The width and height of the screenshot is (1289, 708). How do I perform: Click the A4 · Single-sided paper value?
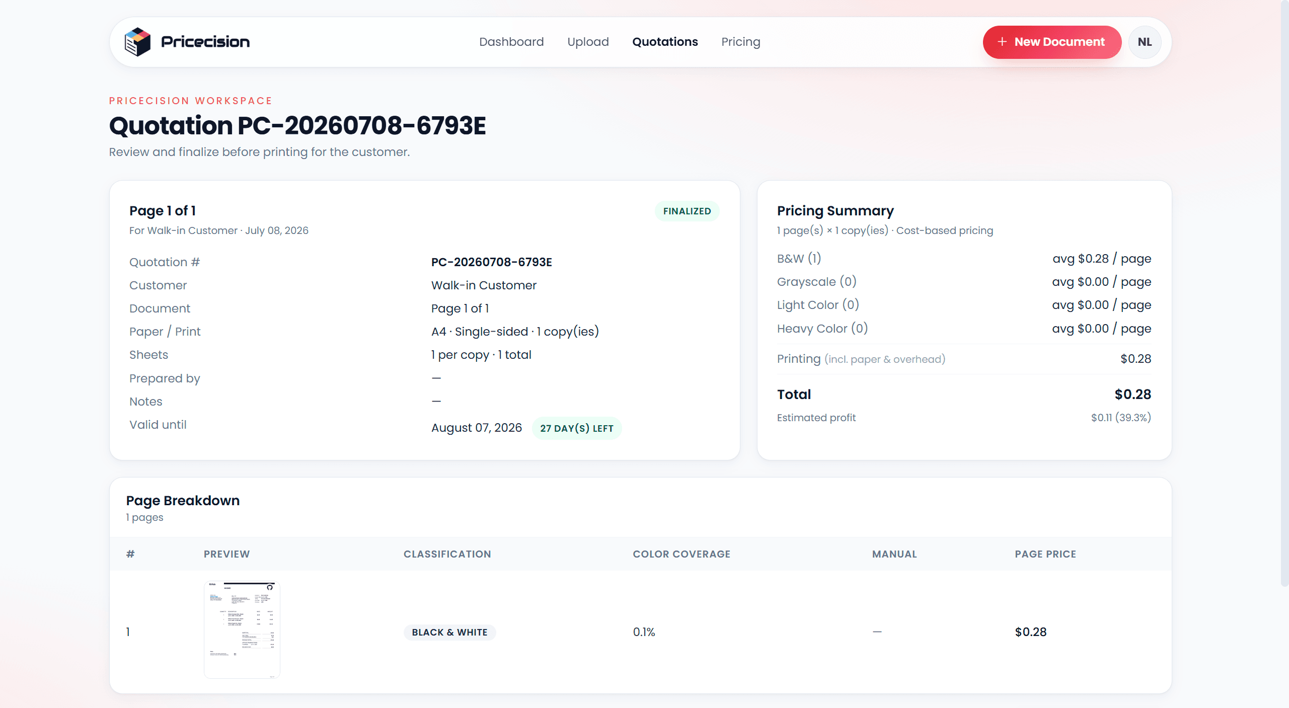515,332
